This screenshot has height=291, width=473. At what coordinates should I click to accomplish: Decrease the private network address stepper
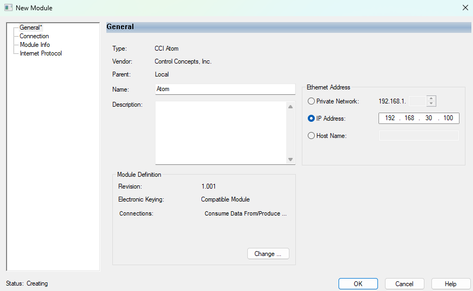(x=431, y=103)
